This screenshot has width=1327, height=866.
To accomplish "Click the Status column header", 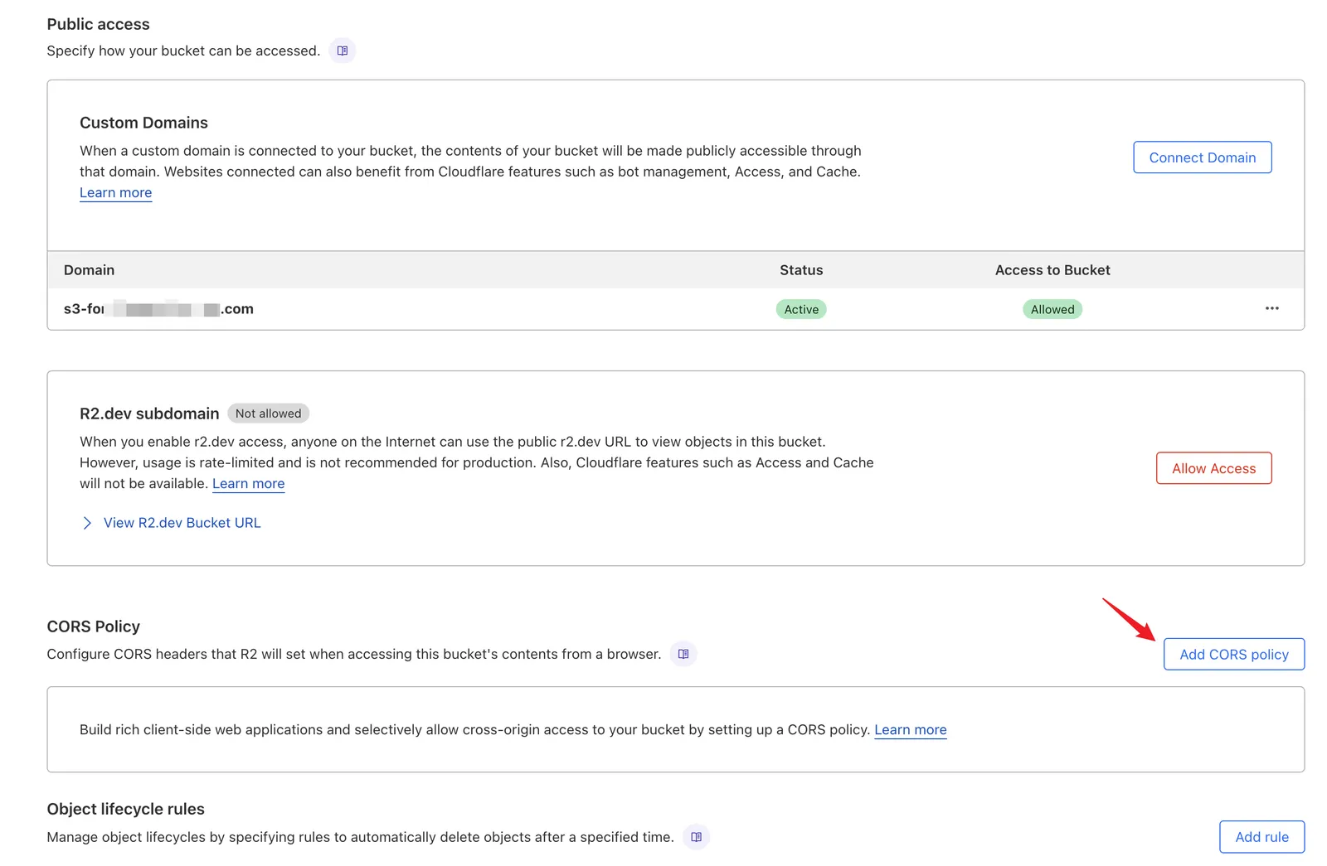I will click(800, 269).
